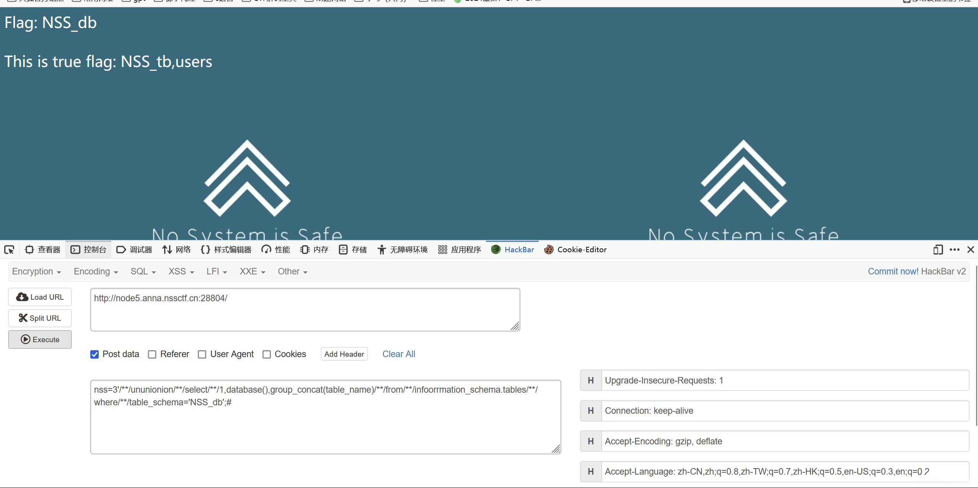Open the Style Editor (样式编辑器) panel

pos(226,250)
